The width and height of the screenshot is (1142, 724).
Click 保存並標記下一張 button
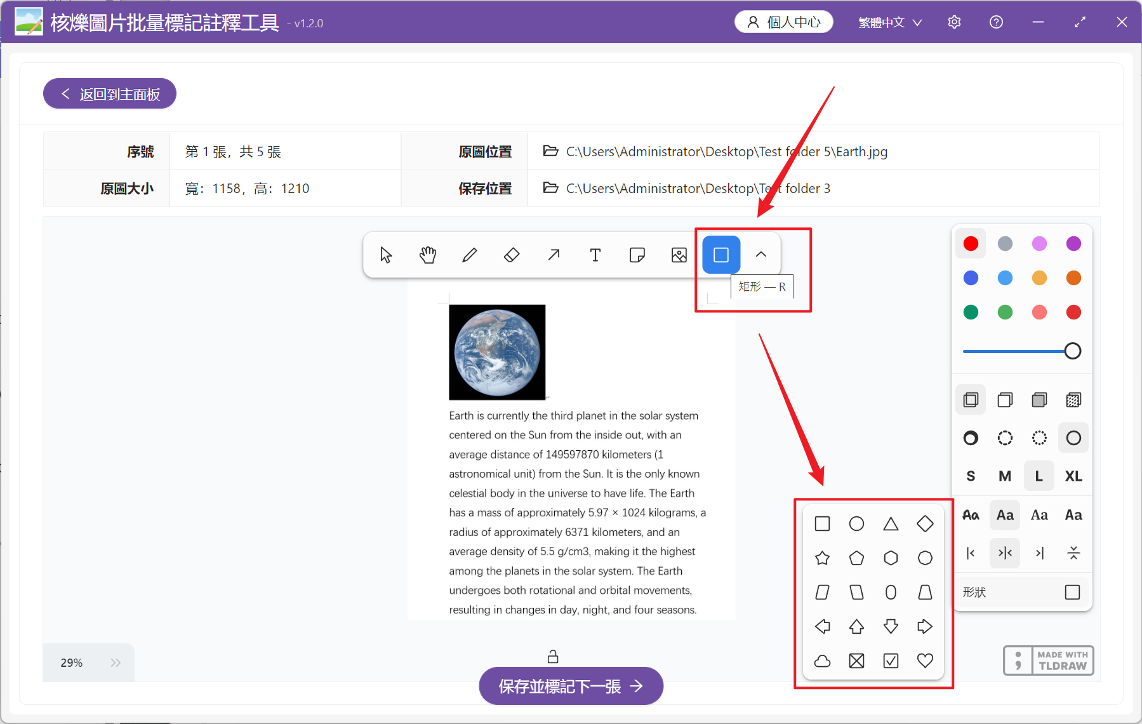point(571,686)
